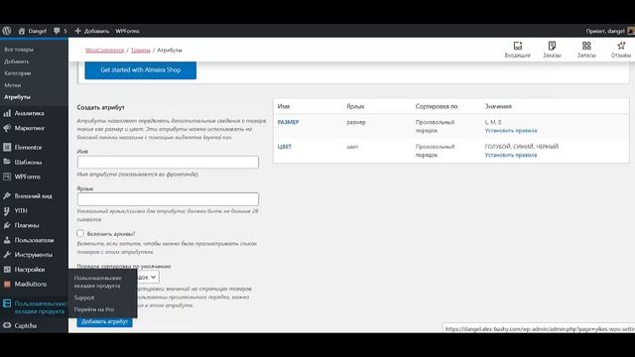
Task: Open Категории in products submenu
Action: 18,73
